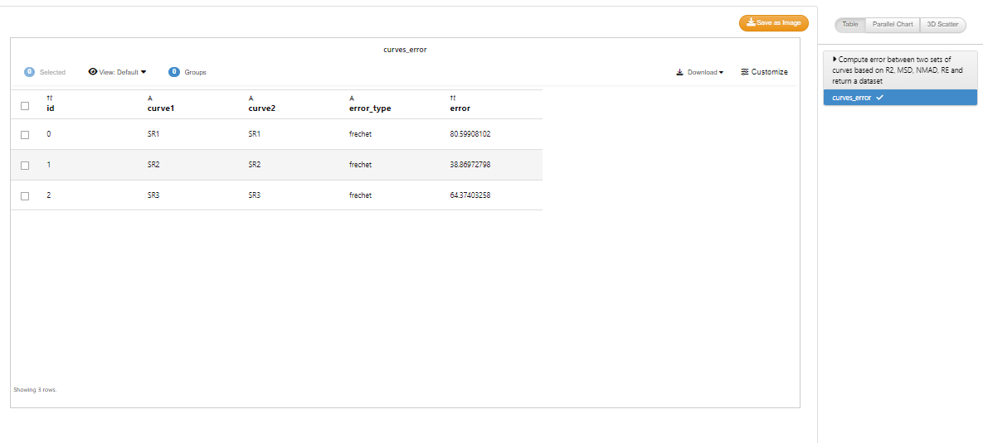The height and width of the screenshot is (443, 983).
Task: Tick the select-all checkbox in the header row
Action: click(x=25, y=106)
